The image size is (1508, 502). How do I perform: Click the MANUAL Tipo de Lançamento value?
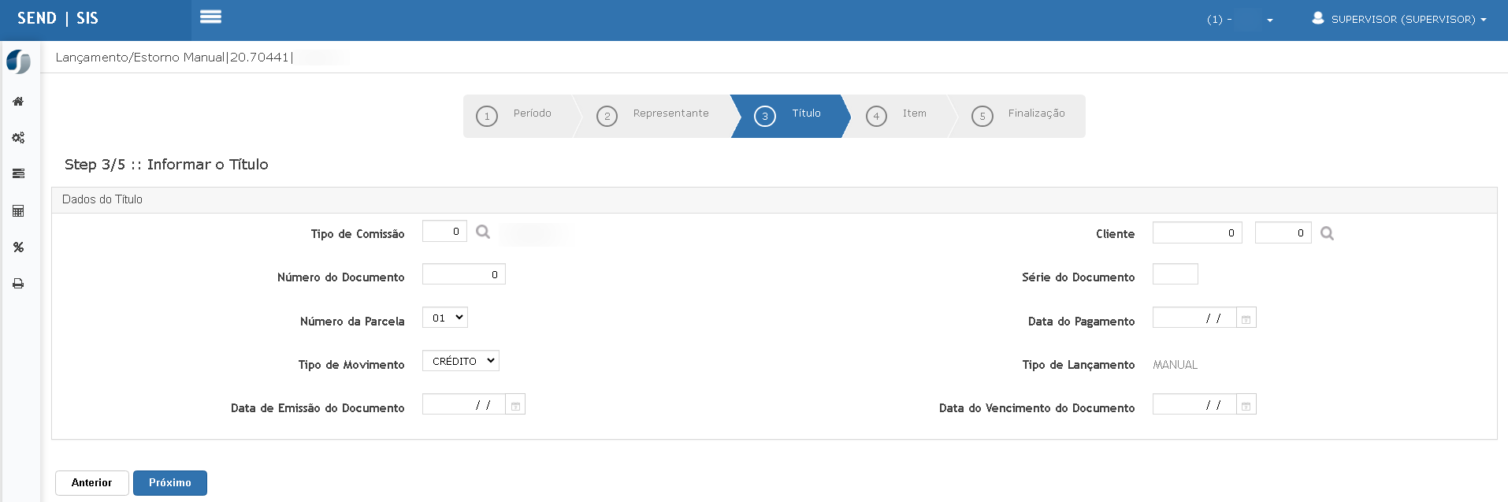coord(1175,365)
